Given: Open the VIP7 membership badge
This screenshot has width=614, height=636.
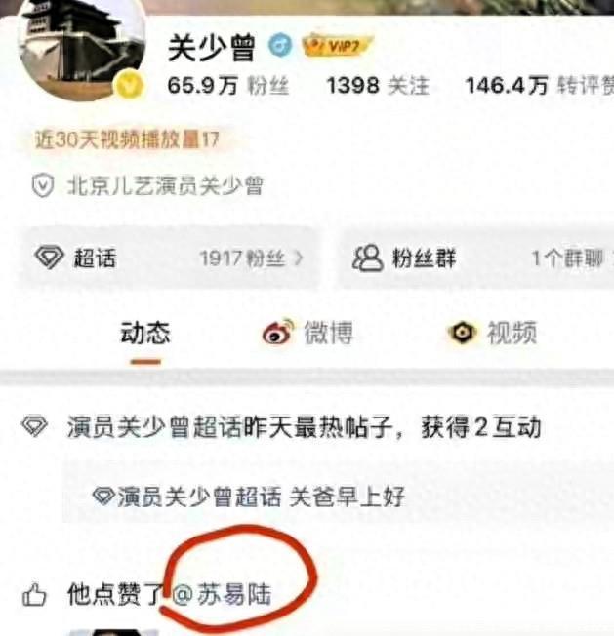Looking at the screenshot, I should (x=337, y=45).
